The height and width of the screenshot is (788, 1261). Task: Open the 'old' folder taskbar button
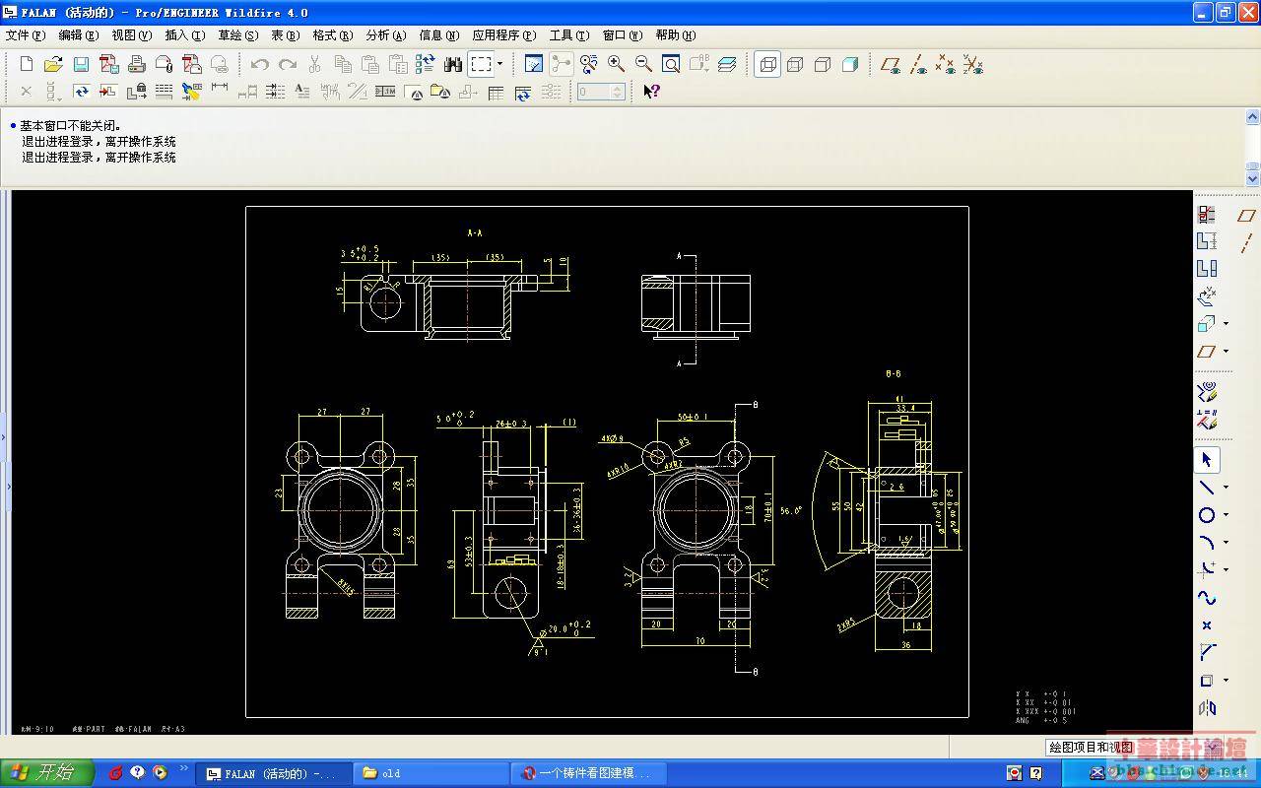point(431,773)
